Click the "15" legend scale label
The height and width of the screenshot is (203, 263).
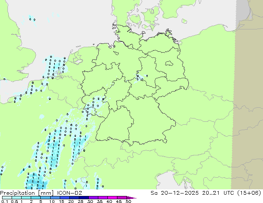[x=61, y=201]
